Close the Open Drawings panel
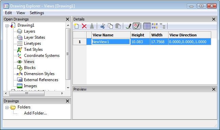Viewport: 220px width, 130px height. click(x=67, y=19)
